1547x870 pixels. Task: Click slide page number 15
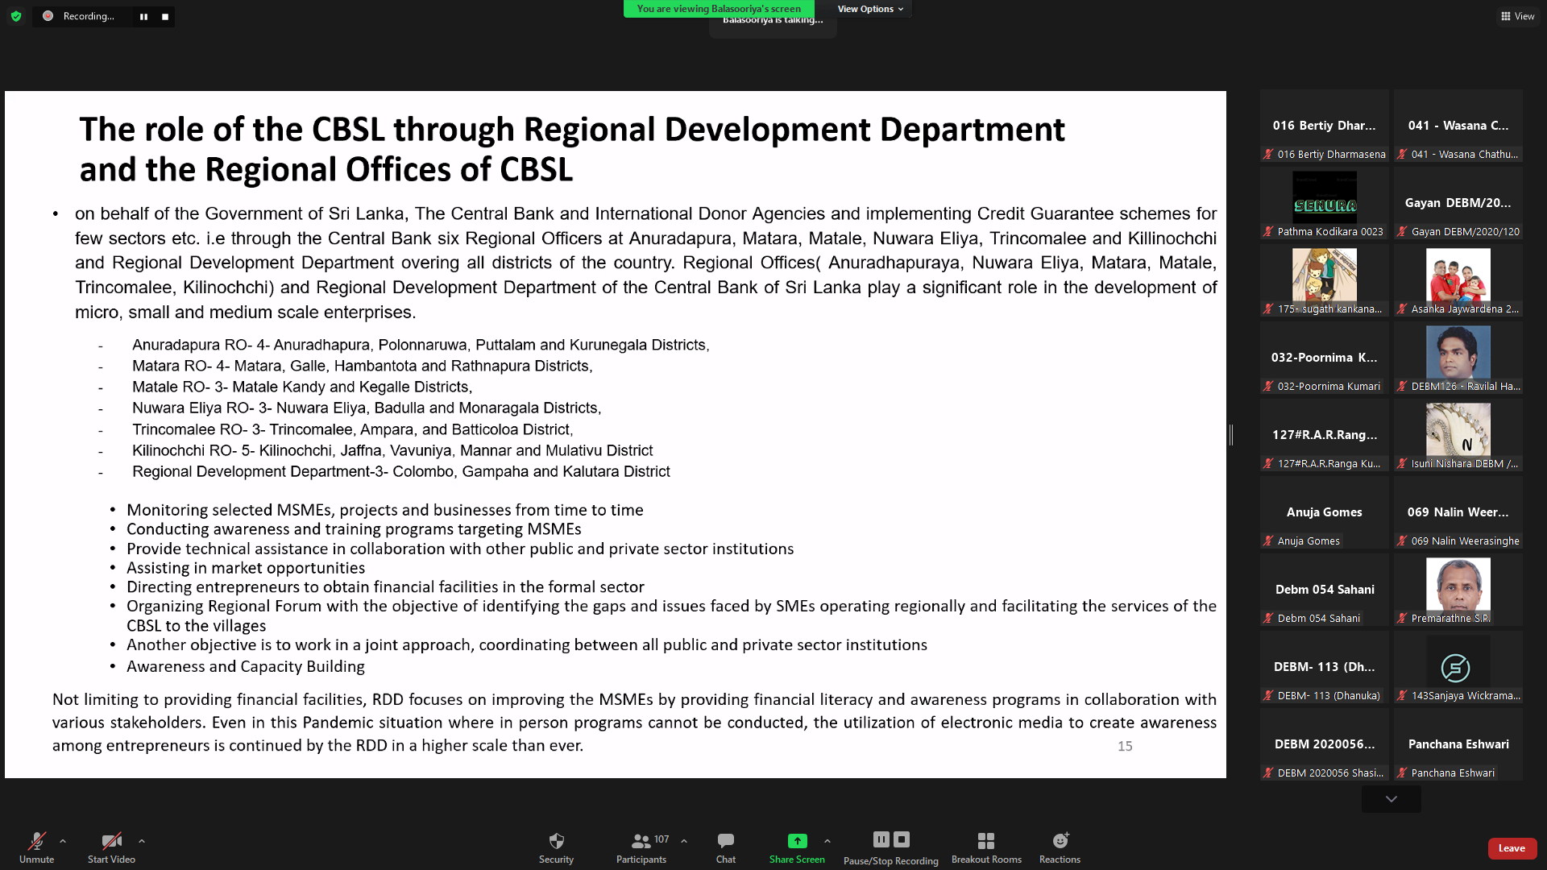(x=1125, y=747)
